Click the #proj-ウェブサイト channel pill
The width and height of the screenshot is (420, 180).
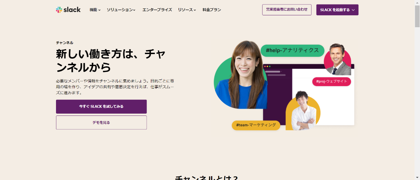pyautogui.click(x=332, y=82)
